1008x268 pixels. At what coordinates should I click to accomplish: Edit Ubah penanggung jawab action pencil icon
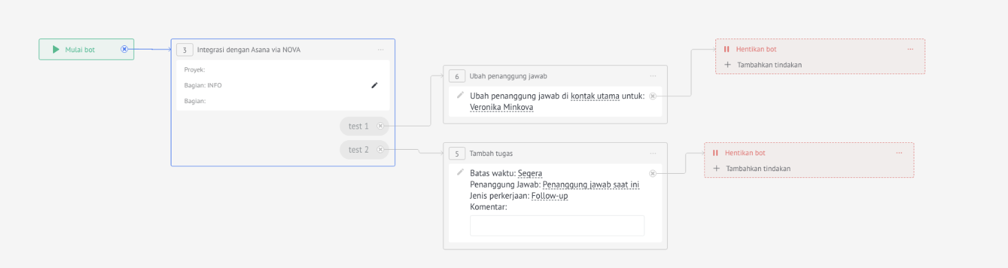pos(460,95)
